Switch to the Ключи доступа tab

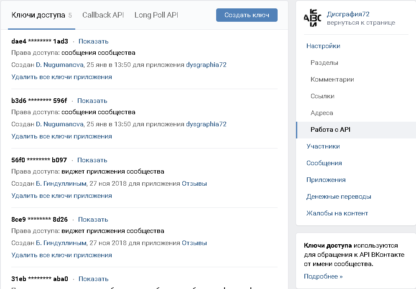[42, 15]
